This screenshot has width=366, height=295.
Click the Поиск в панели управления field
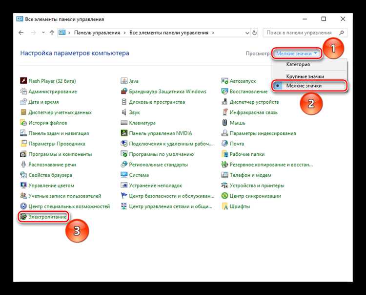(305, 33)
